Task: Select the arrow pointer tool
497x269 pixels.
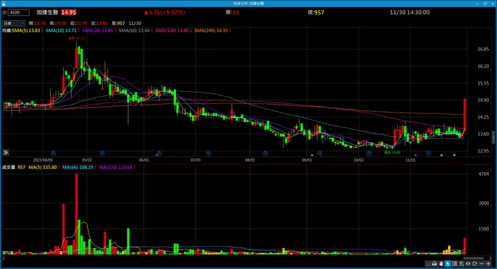Action: click(447, 264)
